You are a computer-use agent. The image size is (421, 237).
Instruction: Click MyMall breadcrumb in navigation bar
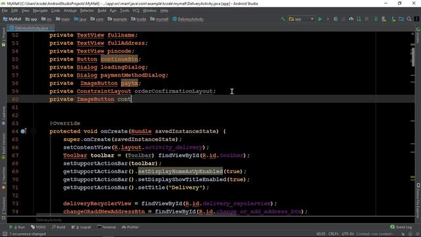12,19
